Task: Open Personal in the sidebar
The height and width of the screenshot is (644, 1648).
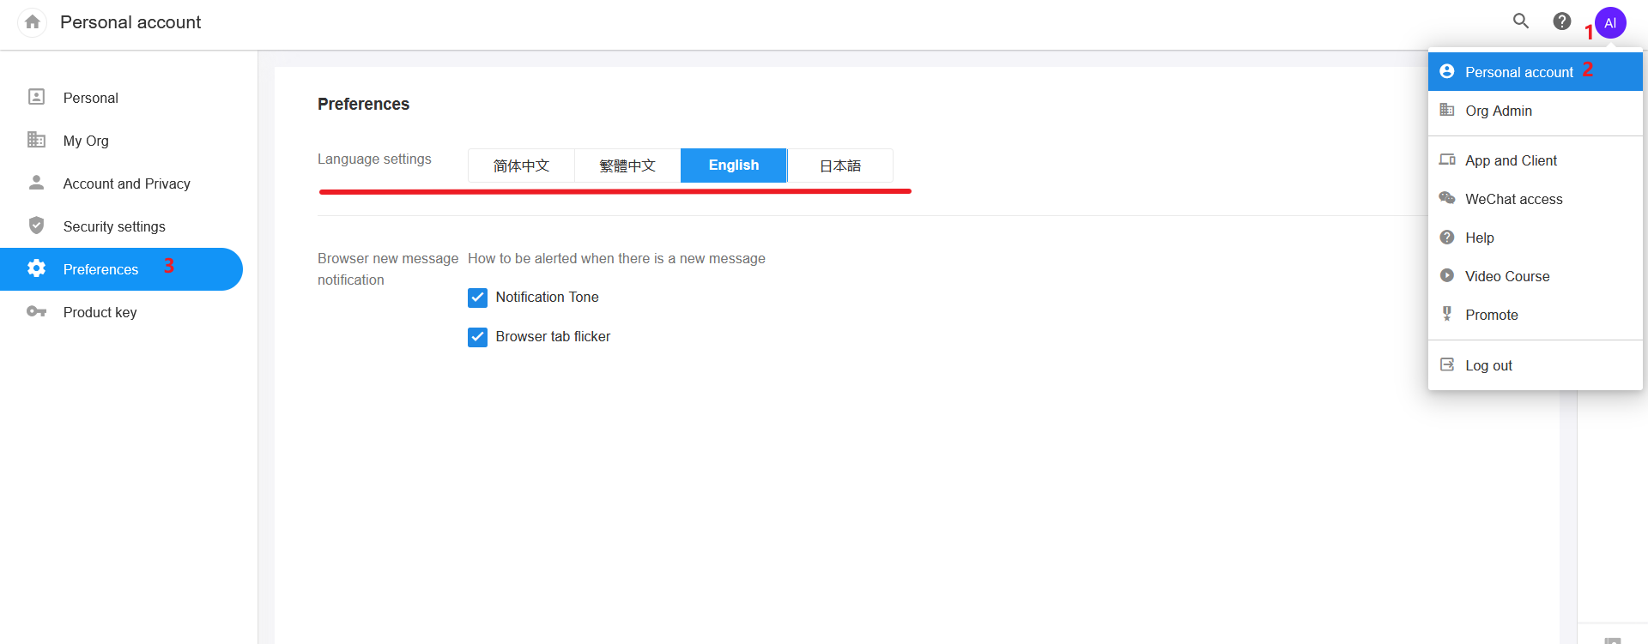Action: point(90,98)
